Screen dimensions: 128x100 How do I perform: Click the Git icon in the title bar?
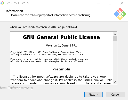(2, 3)
